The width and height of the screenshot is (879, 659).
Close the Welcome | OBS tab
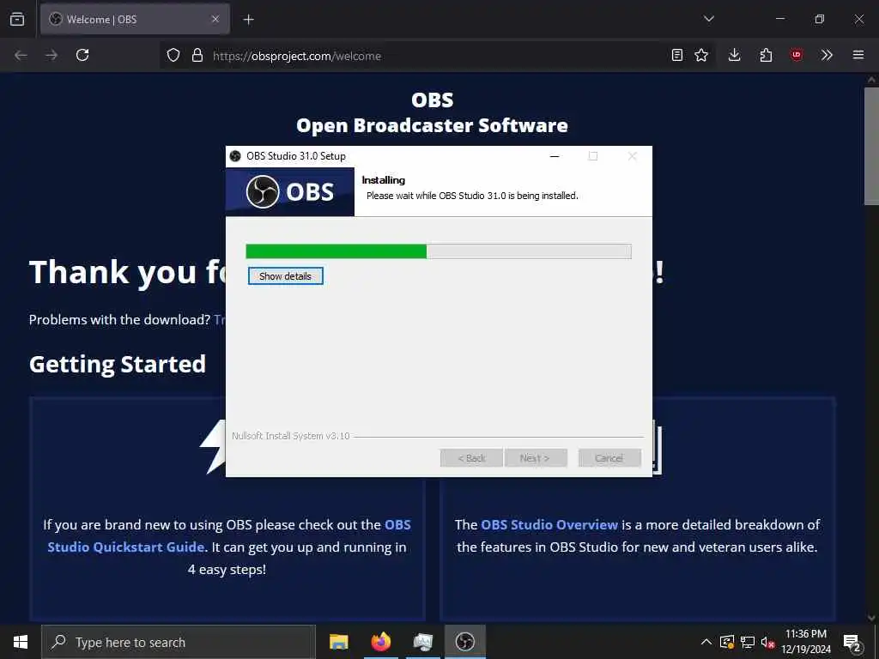click(x=215, y=20)
